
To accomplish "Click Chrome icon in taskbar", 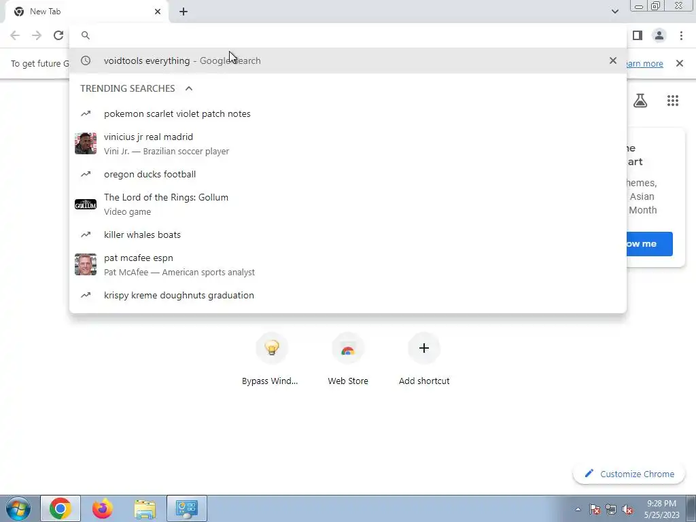I will tap(60, 508).
